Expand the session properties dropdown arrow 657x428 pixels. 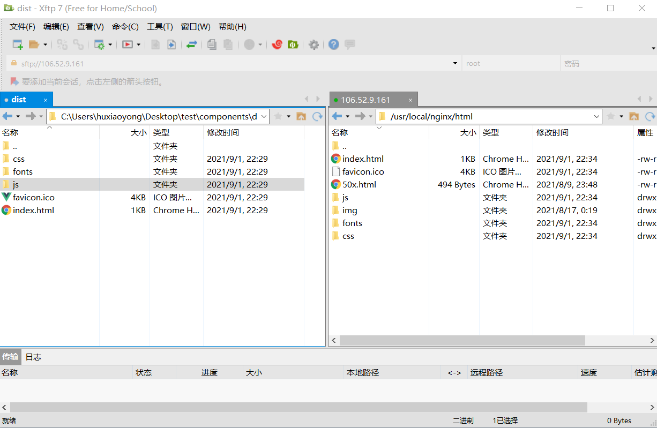[x=110, y=44]
